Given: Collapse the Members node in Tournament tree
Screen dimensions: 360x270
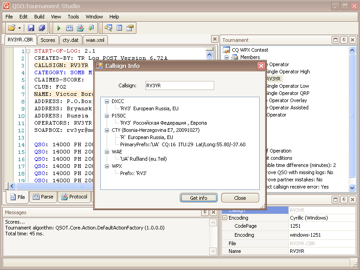Looking at the screenshot, I should pos(227,57).
